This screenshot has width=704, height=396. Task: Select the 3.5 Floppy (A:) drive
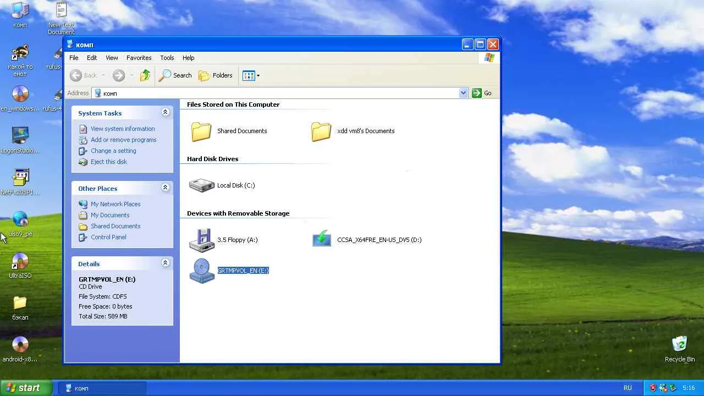[x=223, y=240]
